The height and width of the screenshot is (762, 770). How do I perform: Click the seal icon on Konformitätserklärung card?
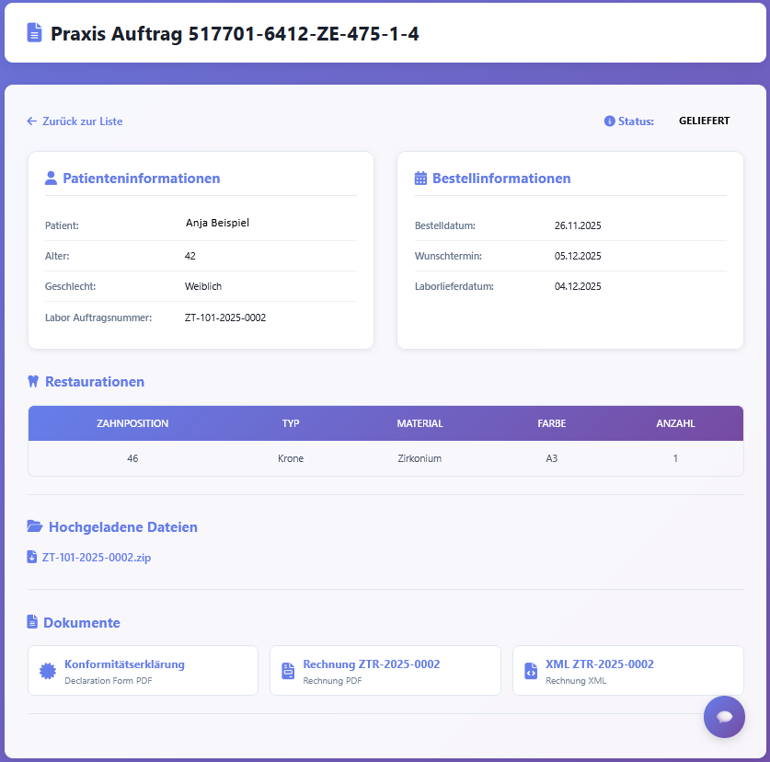tap(49, 670)
